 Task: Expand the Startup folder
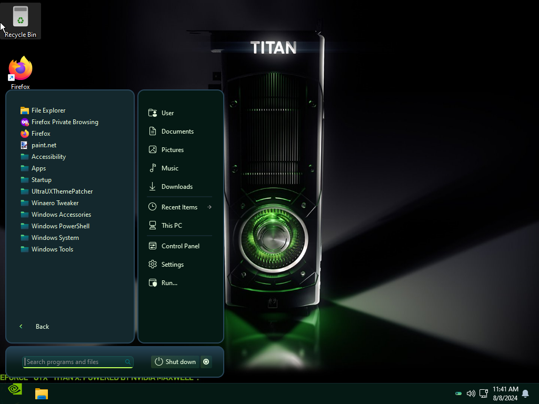coord(36,180)
